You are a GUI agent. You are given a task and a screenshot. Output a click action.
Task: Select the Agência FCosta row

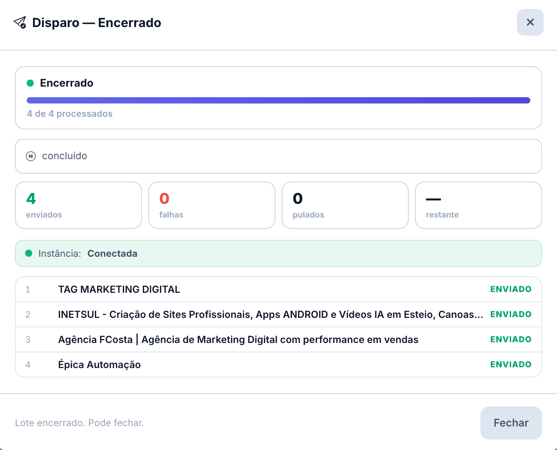[278, 339]
